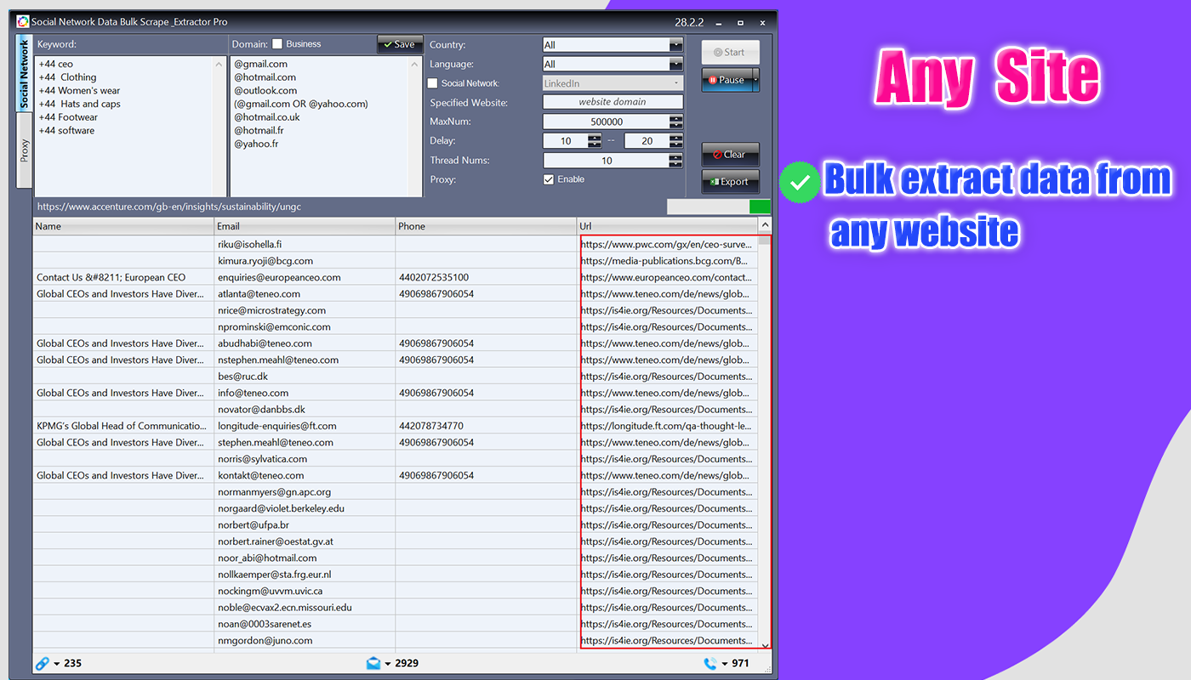Viewport: 1191px width, 680px height.
Task: Select email riku@isohella.fi
Action: (x=305, y=245)
